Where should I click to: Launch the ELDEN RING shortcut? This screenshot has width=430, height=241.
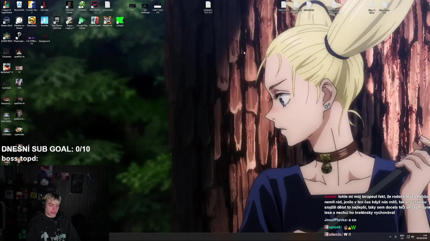click(x=6, y=37)
